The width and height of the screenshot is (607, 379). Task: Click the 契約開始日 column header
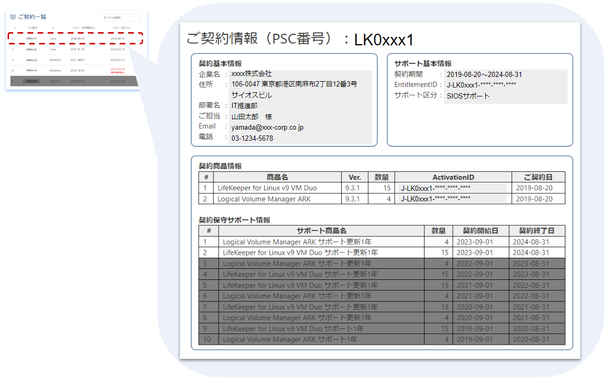pos(480,231)
